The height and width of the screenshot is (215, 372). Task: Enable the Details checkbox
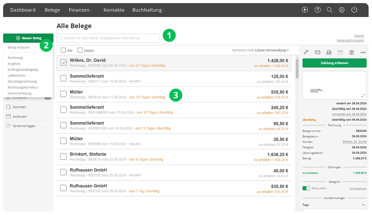pyautogui.click(x=80, y=50)
